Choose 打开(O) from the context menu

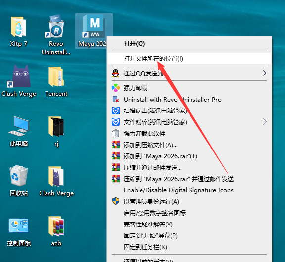(x=189, y=43)
